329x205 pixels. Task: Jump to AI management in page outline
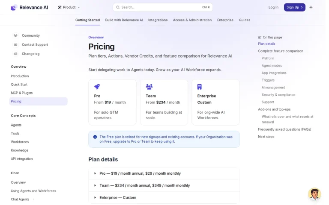[x=273, y=88]
